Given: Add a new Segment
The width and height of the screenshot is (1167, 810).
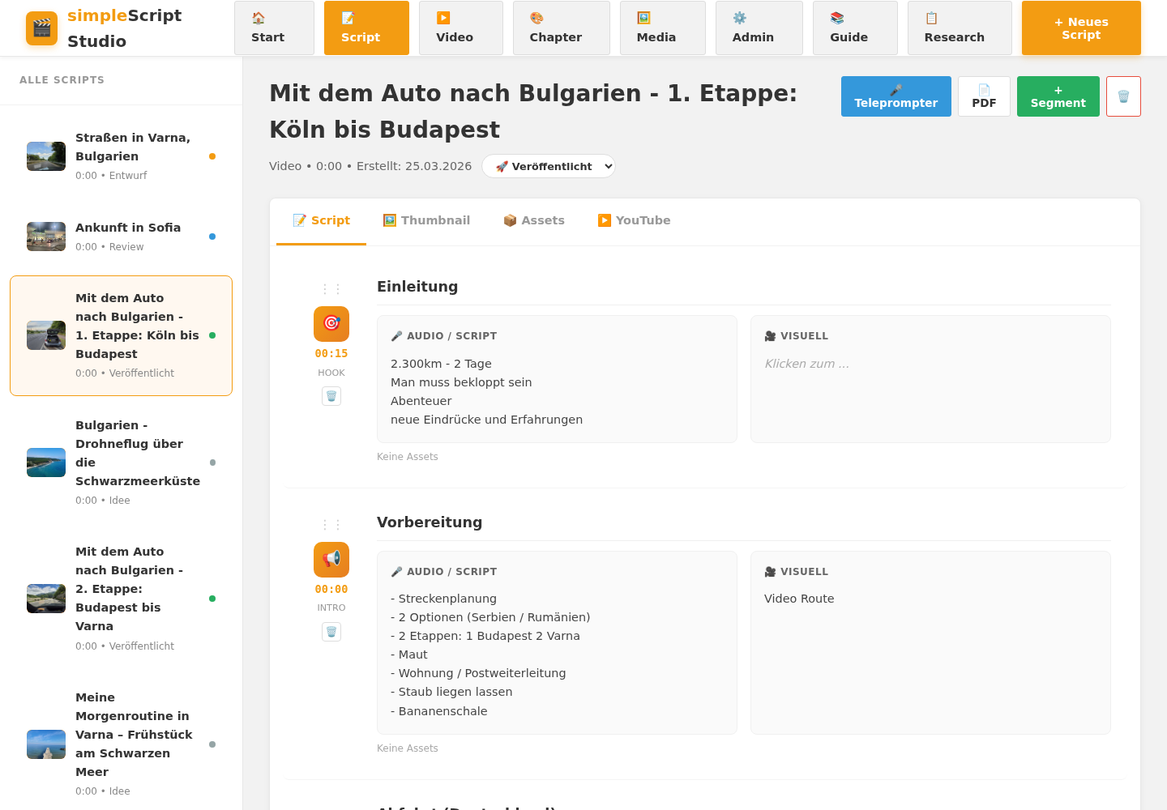Looking at the screenshot, I should [1058, 96].
